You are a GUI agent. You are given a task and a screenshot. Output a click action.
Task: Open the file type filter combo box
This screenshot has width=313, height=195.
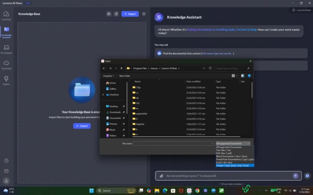pos(233,143)
